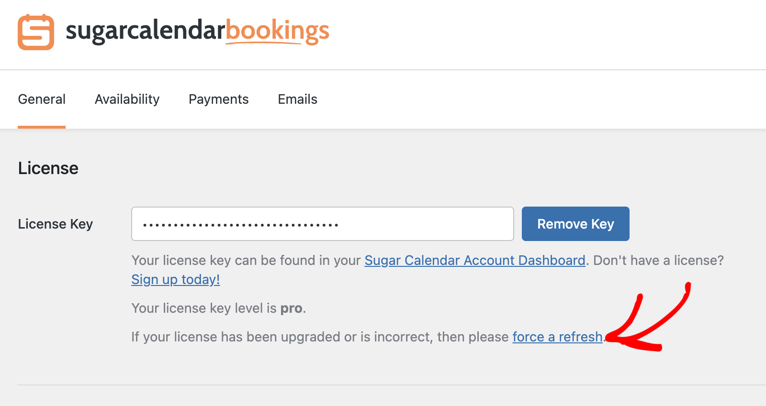Click the "Don't have a license?" text
Screen dimensions: 766x406
tap(658, 261)
